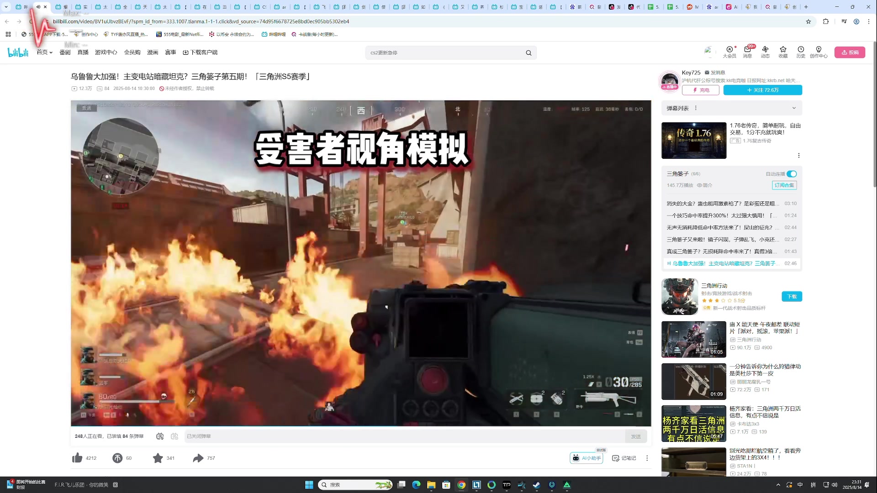The image size is (877, 493).
Task: Favorite the video with star icon
Action: [x=158, y=458]
